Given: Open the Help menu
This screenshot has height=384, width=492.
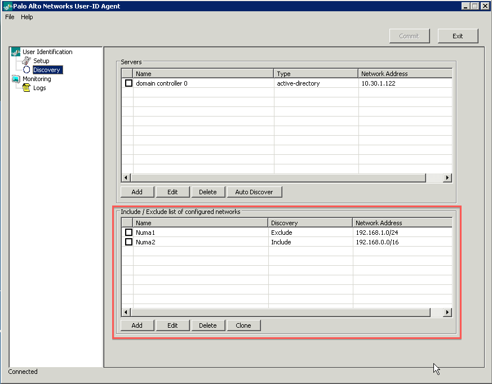Looking at the screenshot, I should point(26,17).
